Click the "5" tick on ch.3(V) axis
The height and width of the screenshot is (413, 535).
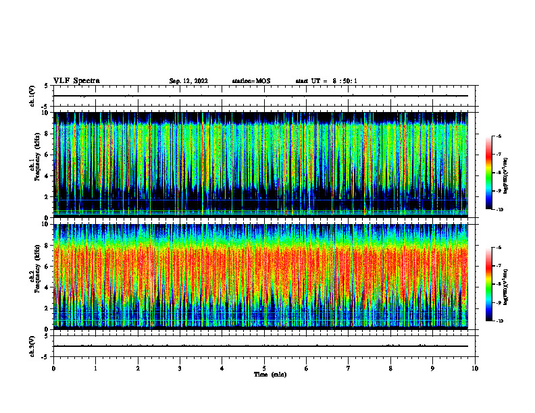pyautogui.click(x=47, y=336)
